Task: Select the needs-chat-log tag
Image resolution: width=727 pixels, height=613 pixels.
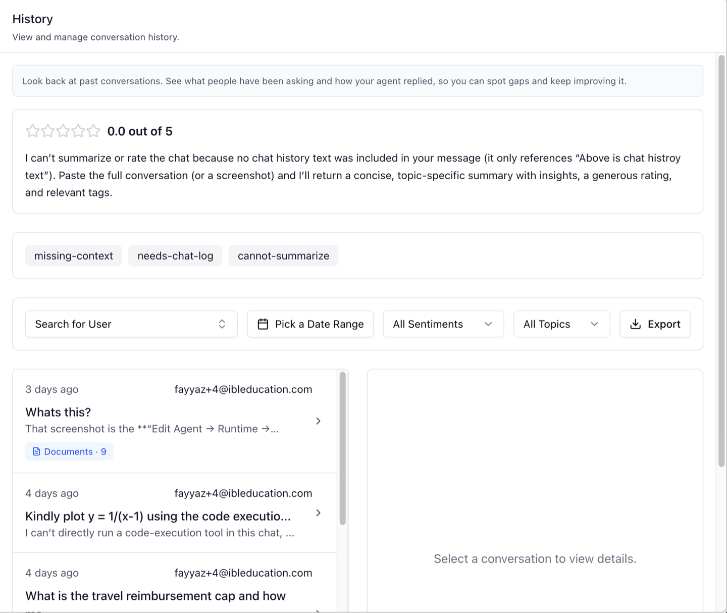Action: (175, 256)
